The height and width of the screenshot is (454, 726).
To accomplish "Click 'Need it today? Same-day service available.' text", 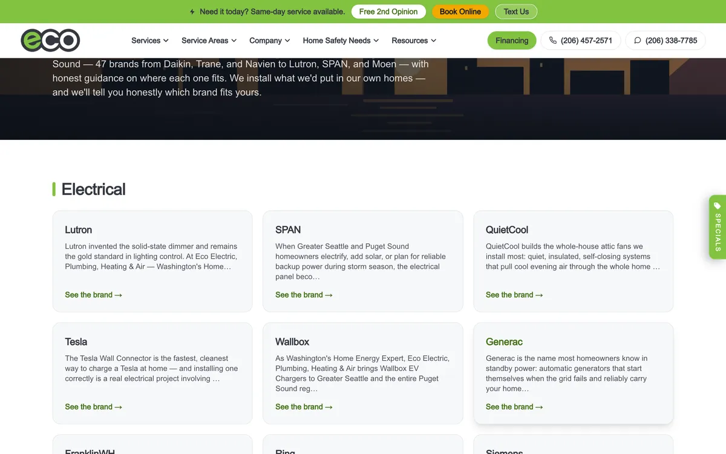I will (x=272, y=12).
